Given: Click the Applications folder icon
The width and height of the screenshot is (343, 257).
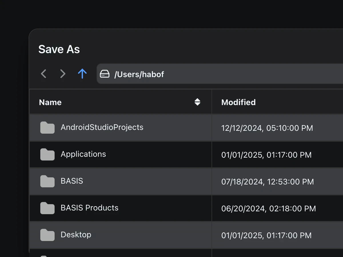Looking at the screenshot, I should (x=47, y=154).
